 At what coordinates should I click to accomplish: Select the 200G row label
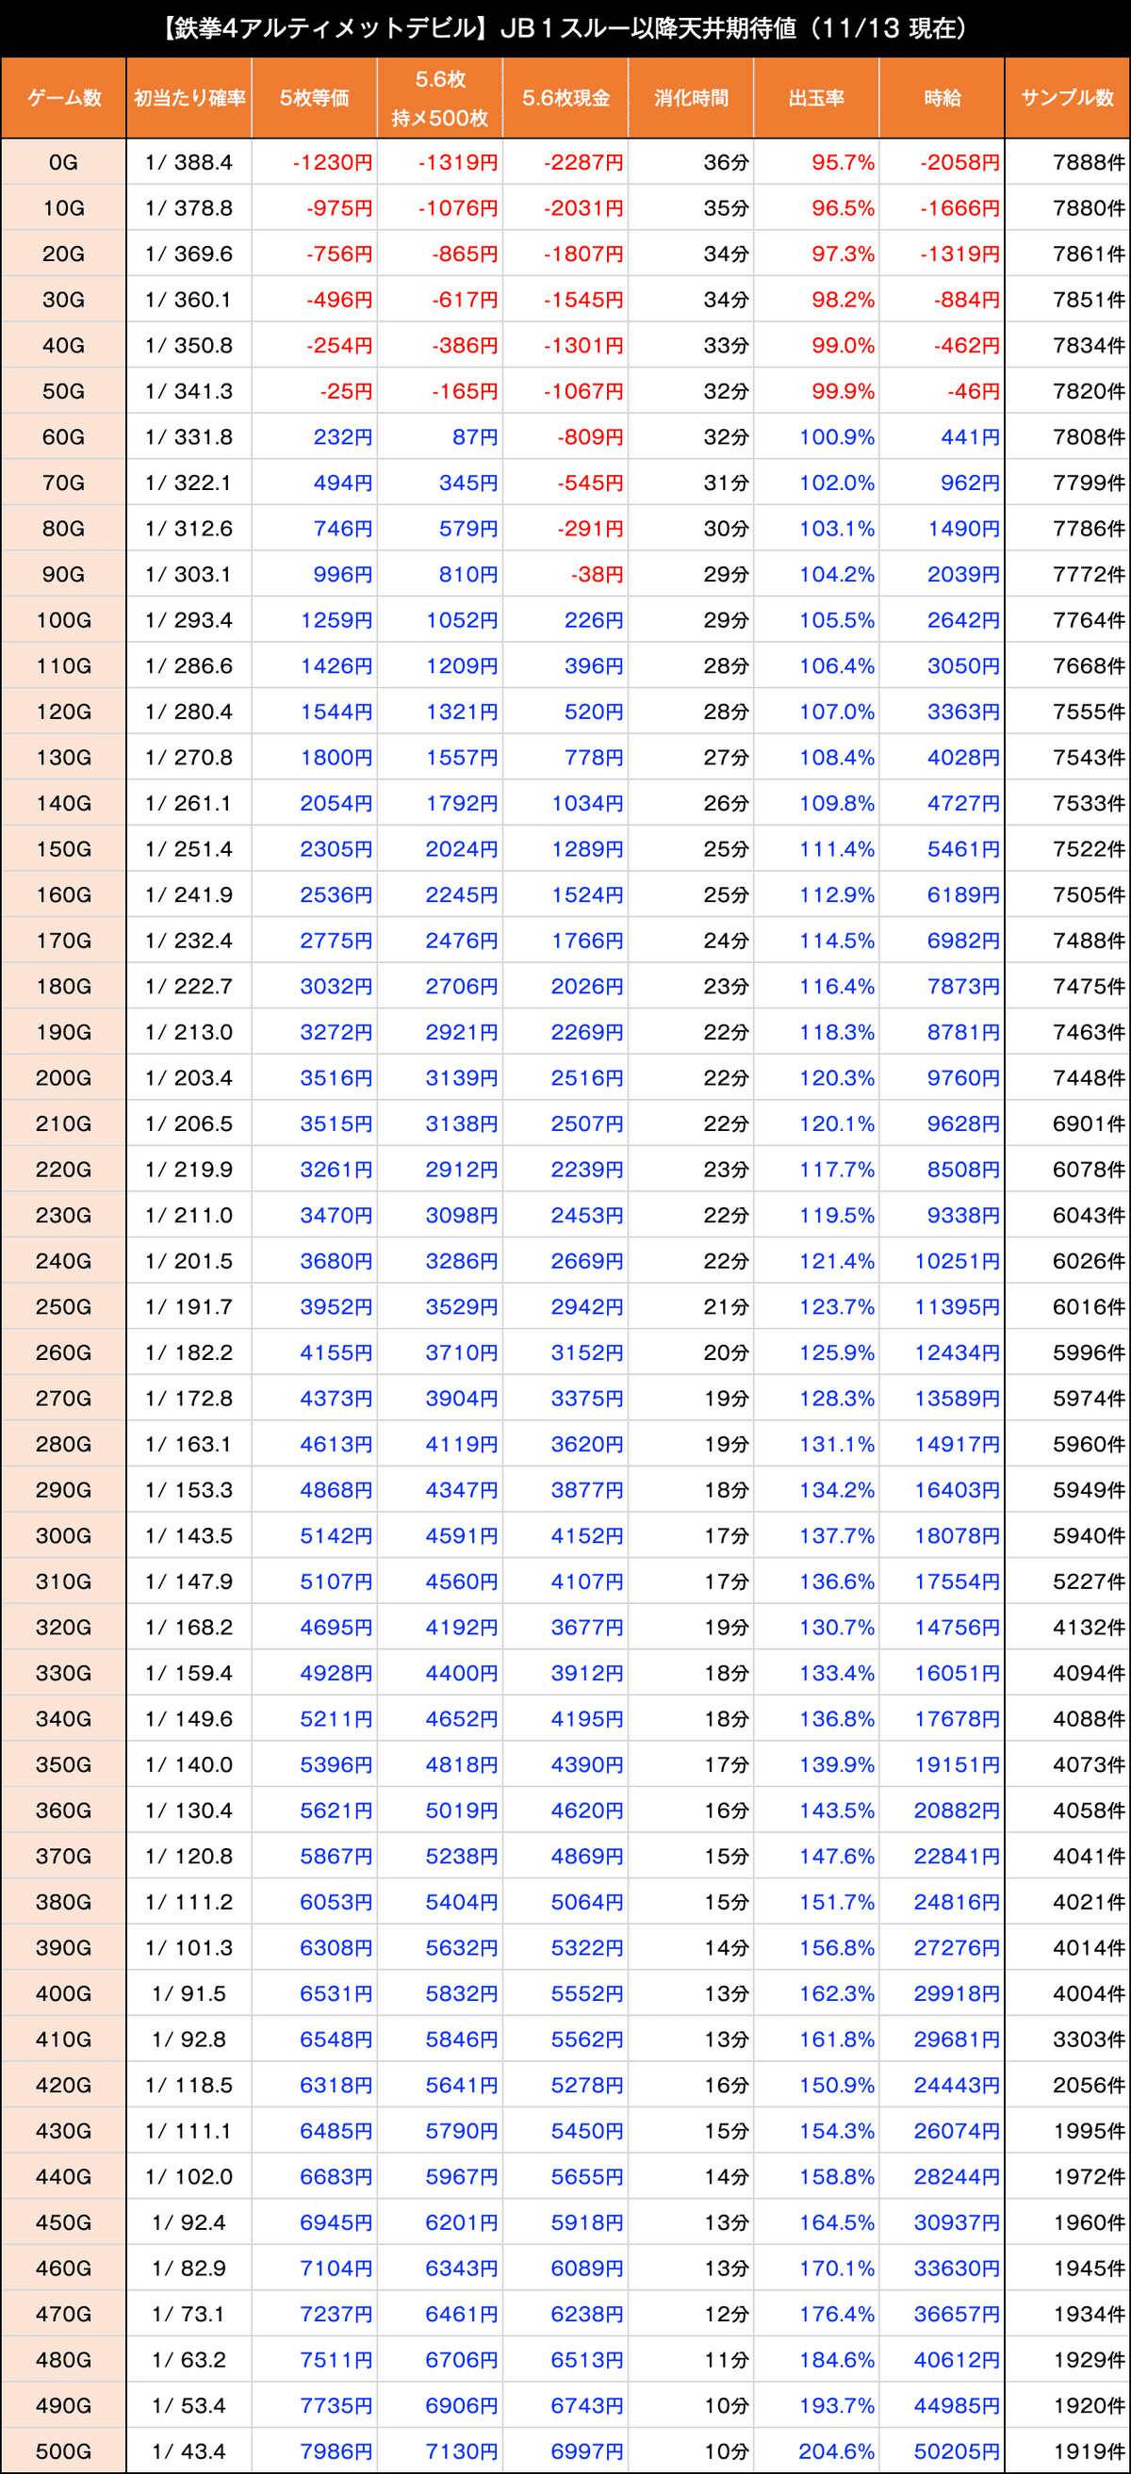[63, 1077]
